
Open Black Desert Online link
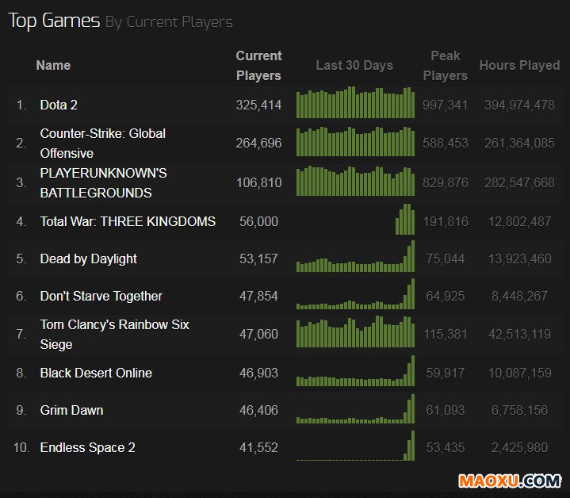[96, 373]
